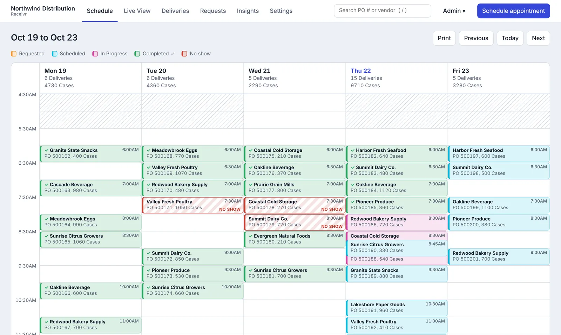Open Evergreen Natural Foods PO 500180 appointment

tap(295, 240)
